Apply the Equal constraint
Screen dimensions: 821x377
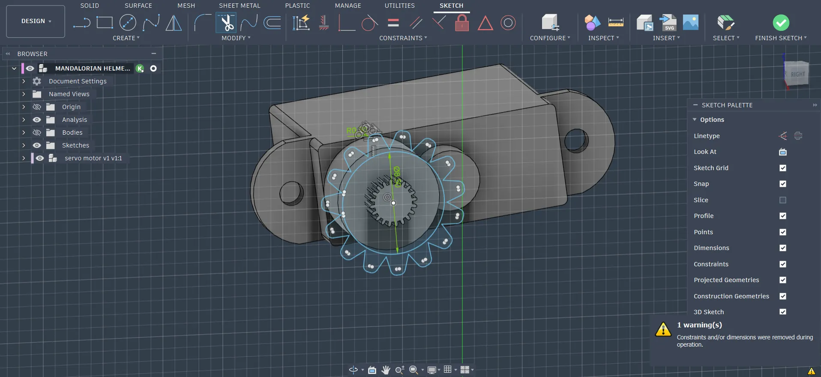click(x=393, y=23)
